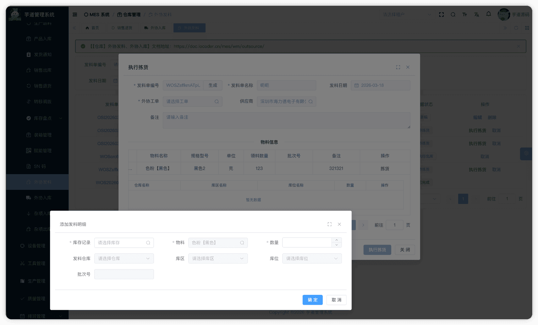538x325 pixels.
Task: Open the 请选择库位 dropdown
Action: (312, 258)
